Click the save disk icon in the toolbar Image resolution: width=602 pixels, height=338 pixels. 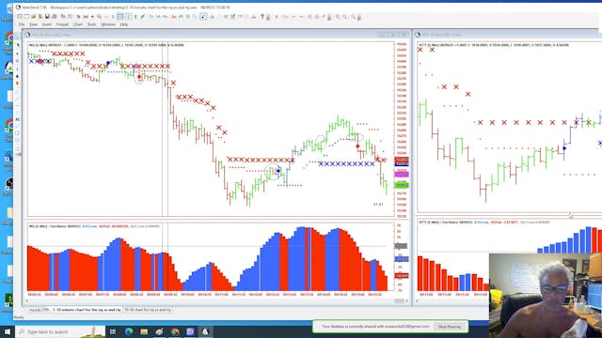click(47, 17)
